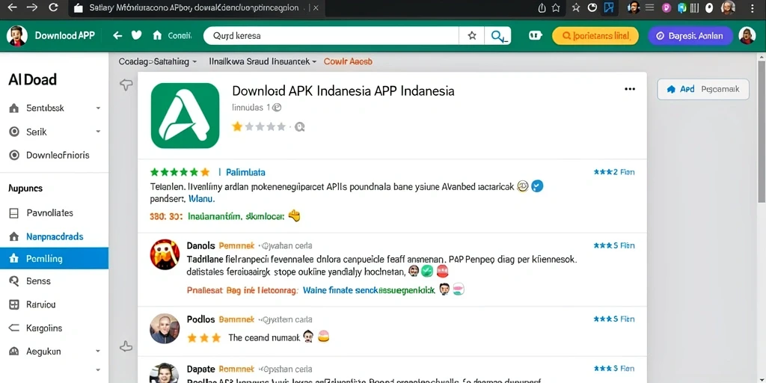This screenshot has height=383, width=766.
Task: Click the magnifier search button
Action: pyautogui.click(x=497, y=36)
